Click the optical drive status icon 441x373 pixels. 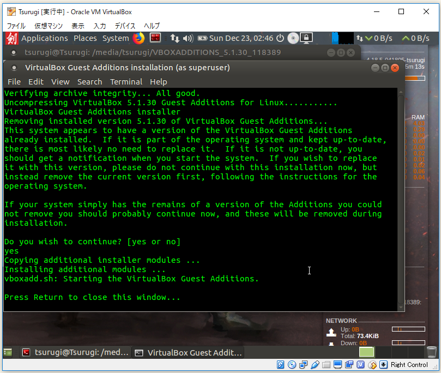tap(292, 365)
